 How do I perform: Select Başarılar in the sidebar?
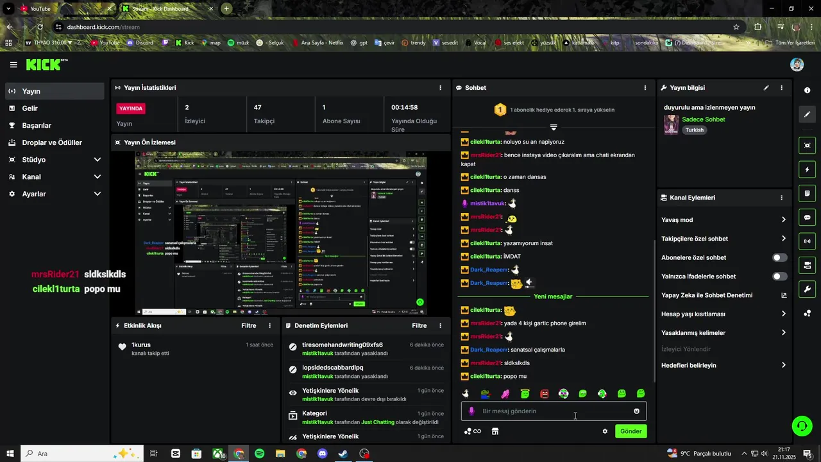pyautogui.click(x=55, y=125)
